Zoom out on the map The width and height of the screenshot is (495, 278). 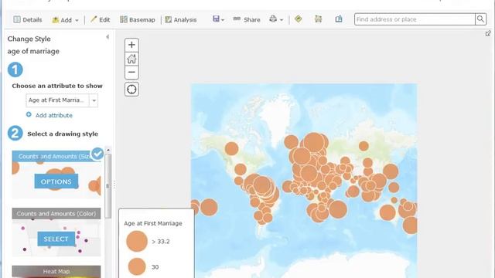coord(131,73)
